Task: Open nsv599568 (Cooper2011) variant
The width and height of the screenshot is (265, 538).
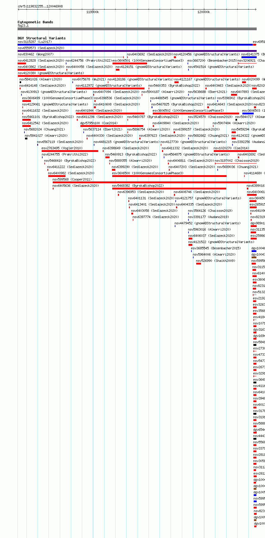Action: [x=72, y=179]
